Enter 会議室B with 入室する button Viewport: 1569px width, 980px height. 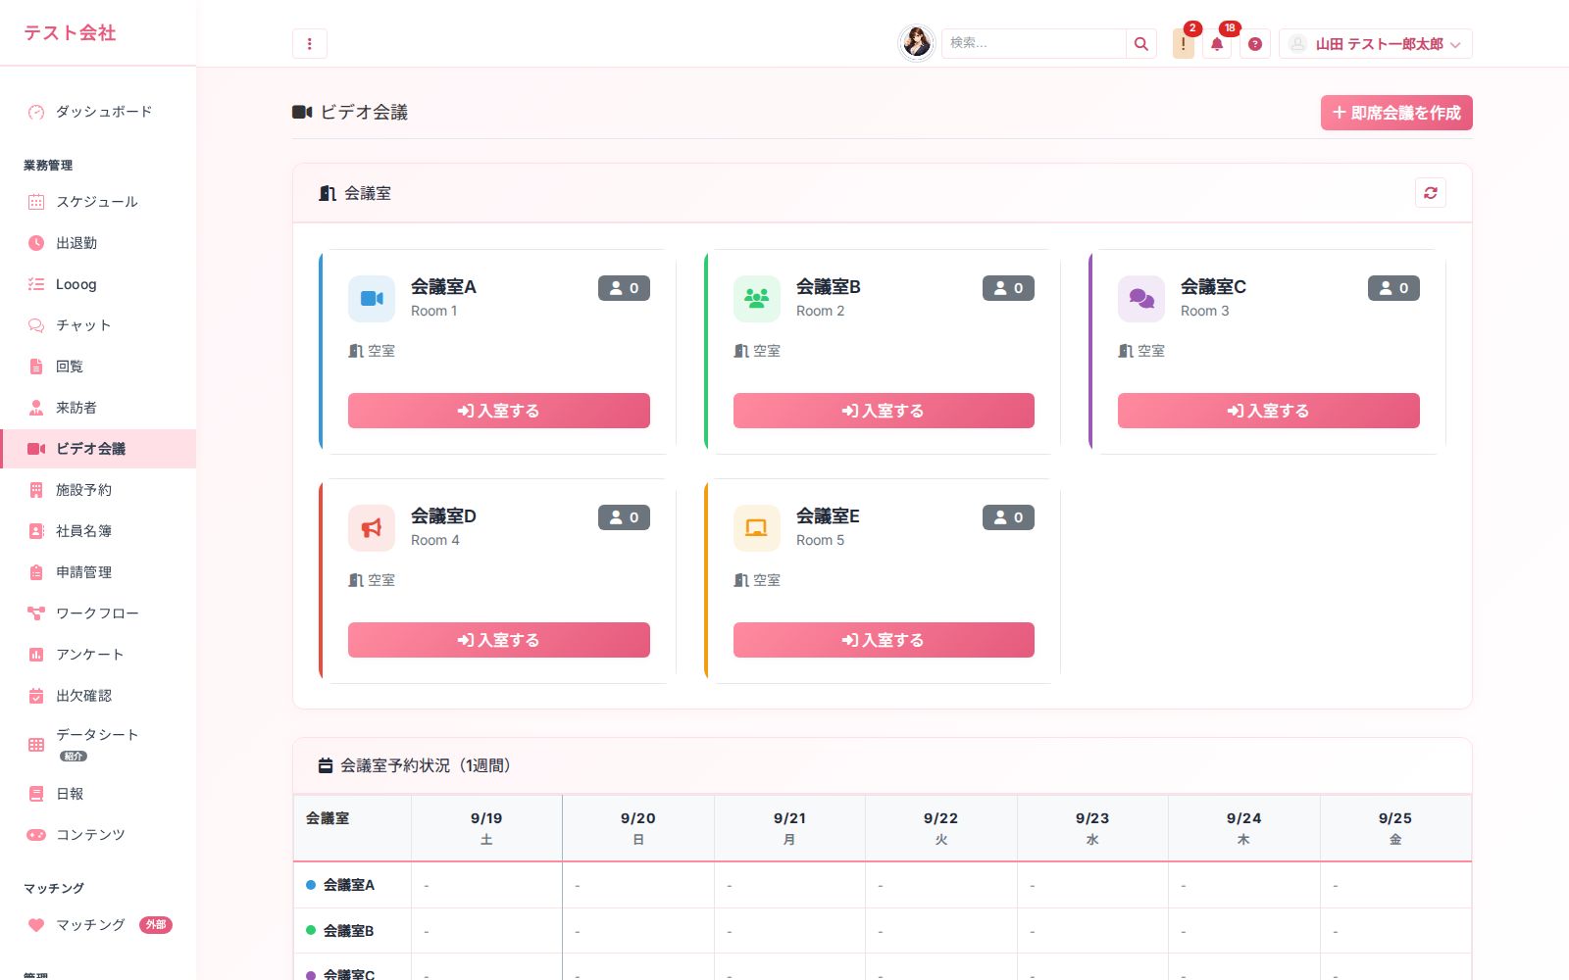click(884, 411)
